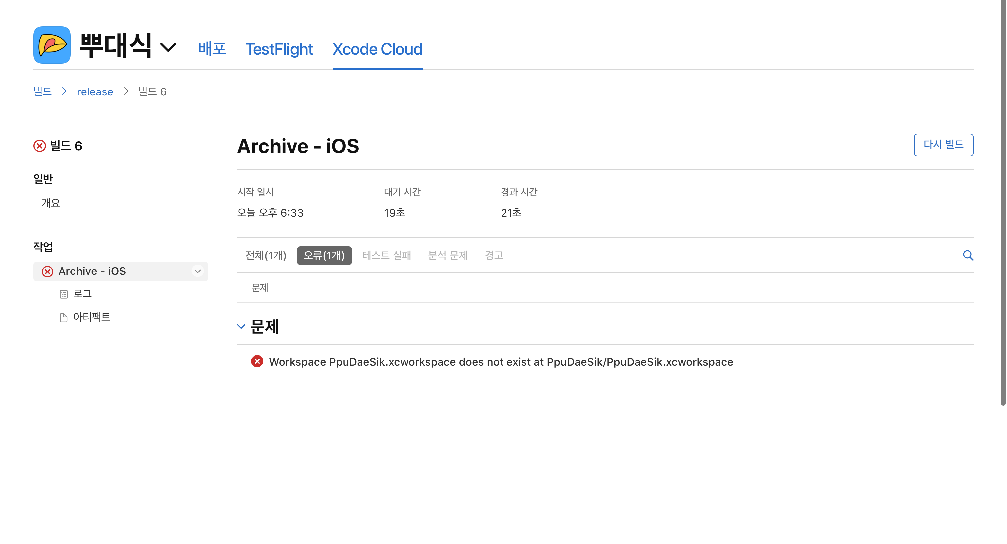The height and width of the screenshot is (544, 1007).
Task: Click the 뿌대식 app icon
Action: [52, 45]
